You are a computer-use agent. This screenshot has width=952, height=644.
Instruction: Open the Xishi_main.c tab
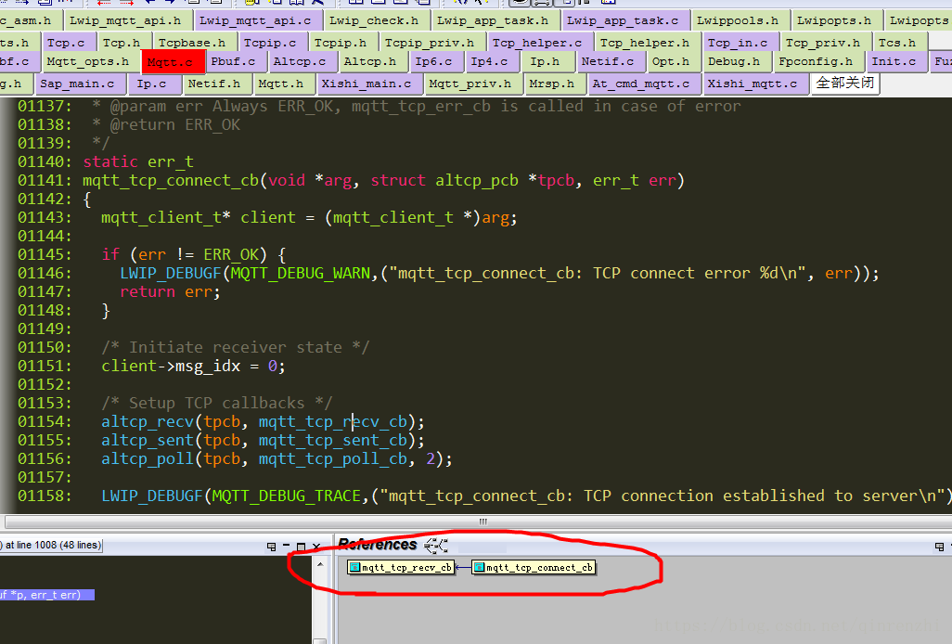click(369, 84)
